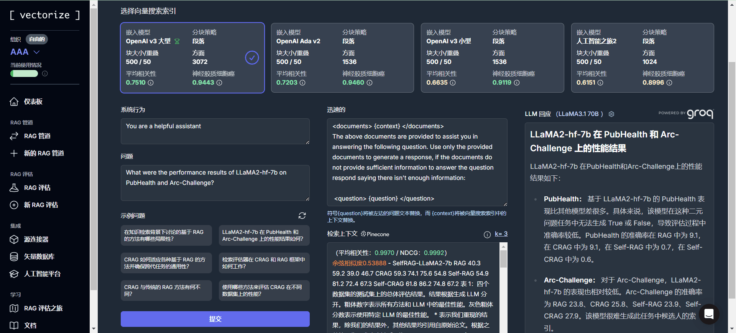This screenshot has width=736, height=333.
Task: Click the vectorize logo
Action: 45,15
